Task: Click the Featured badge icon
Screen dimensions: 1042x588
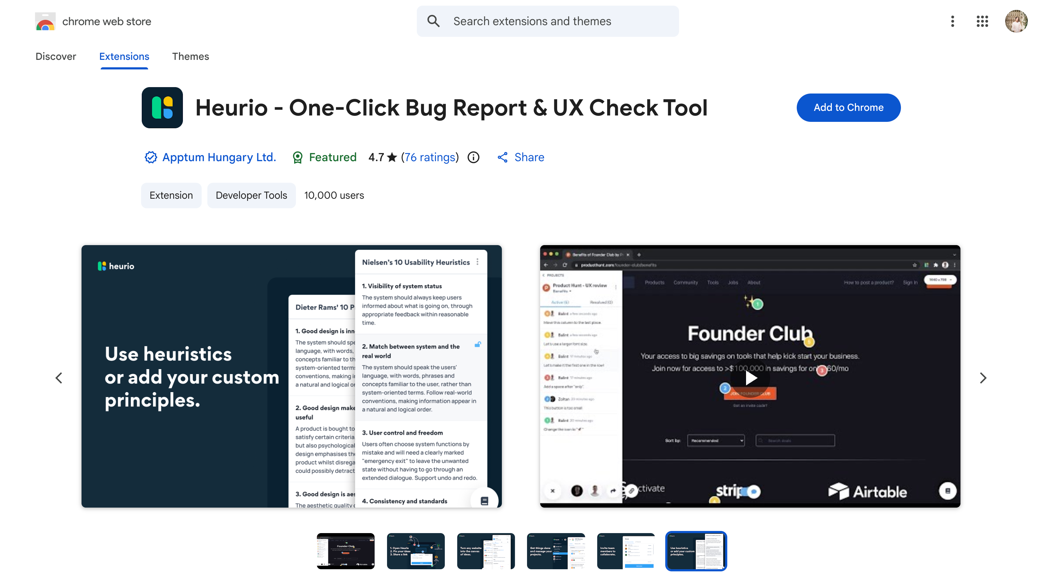Action: (298, 157)
